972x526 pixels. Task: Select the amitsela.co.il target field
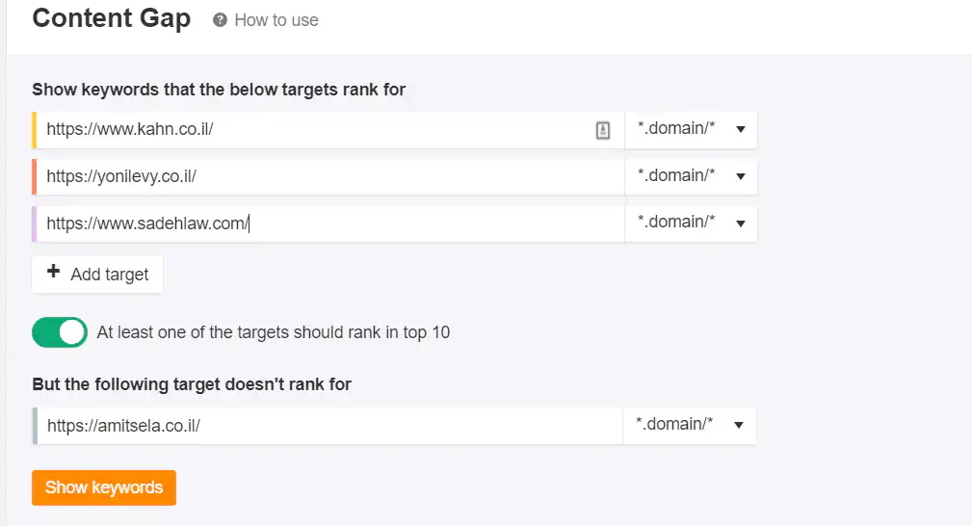pos(328,425)
